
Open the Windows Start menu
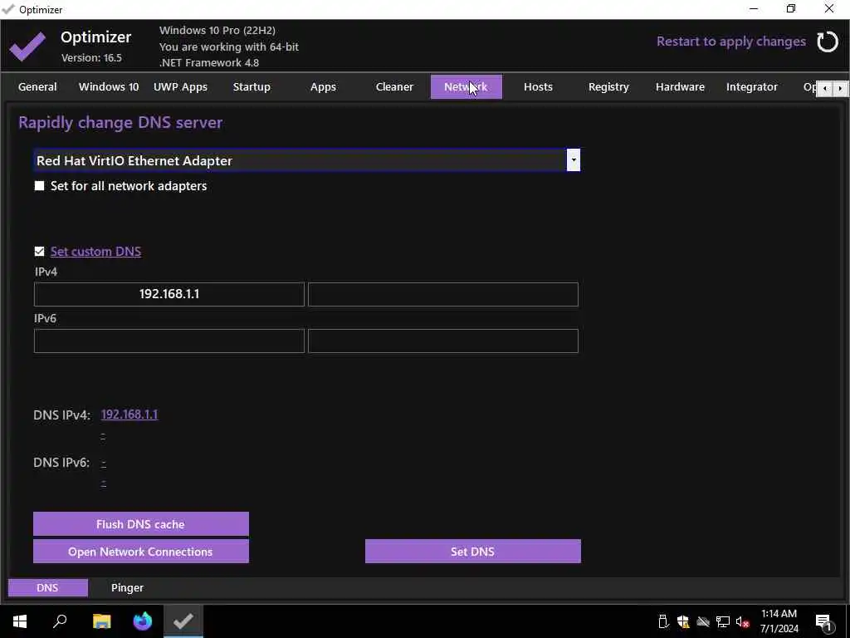tap(20, 621)
